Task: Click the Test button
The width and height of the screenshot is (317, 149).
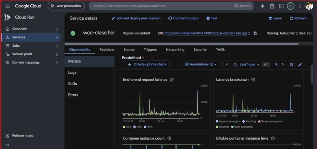Action: pyautogui.click(x=212, y=18)
